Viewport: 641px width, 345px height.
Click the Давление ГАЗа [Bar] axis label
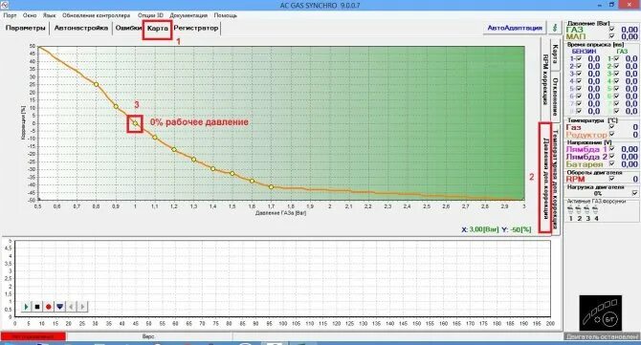[x=280, y=213]
